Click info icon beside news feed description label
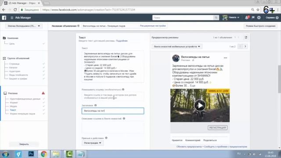The image size is (281, 158). pyautogui.click(x=124, y=118)
